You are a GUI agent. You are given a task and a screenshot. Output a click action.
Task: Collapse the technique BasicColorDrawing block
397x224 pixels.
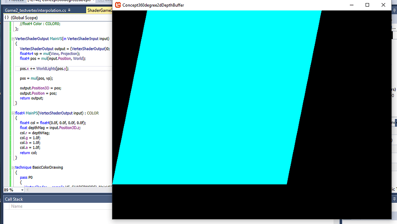13,167
